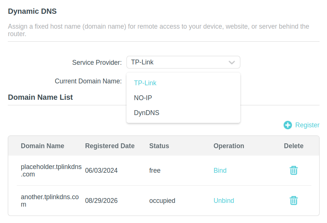The width and height of the screenshot is (327, 223).
Task: Click the 06/03/2024 registered date
Action: pos(101,171)
